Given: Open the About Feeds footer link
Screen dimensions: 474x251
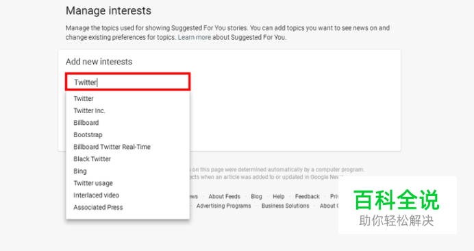Looking at the screenshot, I should coord(224,197).
